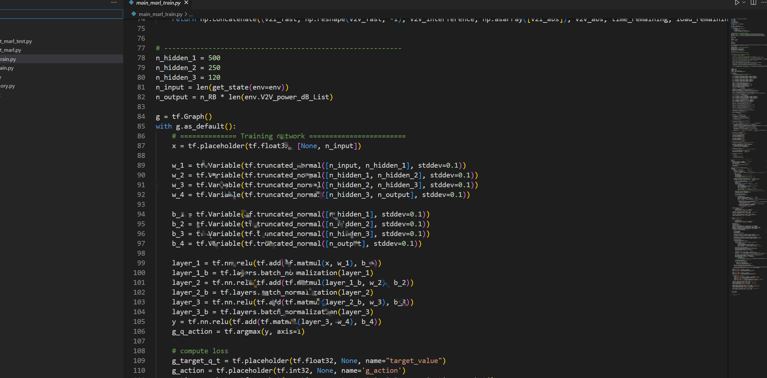
Task: Click 'get_state' call on line 81
Action: click(x=230, y=87)
